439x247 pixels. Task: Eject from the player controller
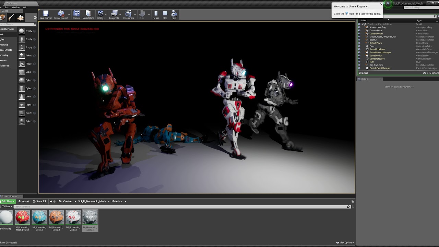[x=174, y=14]
